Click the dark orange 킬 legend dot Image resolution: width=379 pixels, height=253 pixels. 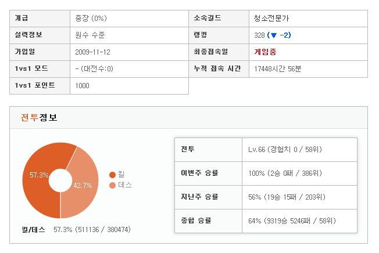pos(112,174)
